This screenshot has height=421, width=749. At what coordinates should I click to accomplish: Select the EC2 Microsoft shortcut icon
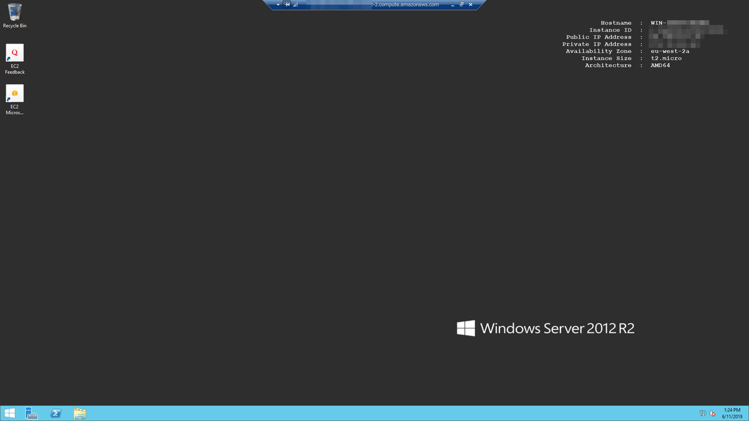(x=14, y=100)
